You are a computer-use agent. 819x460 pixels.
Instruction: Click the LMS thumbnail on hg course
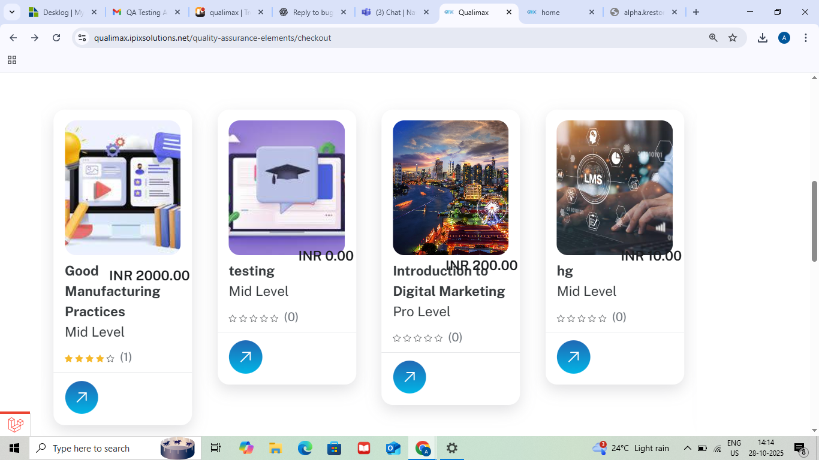click(614, 187)
